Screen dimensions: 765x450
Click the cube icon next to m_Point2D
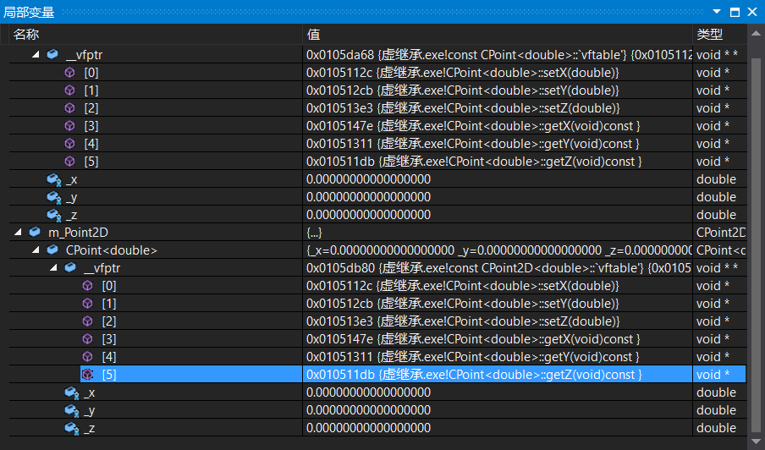pos(35,232)
